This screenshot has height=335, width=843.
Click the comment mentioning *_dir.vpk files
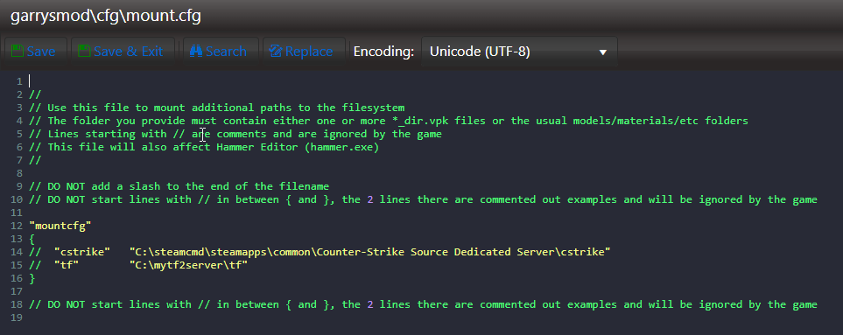388,121
